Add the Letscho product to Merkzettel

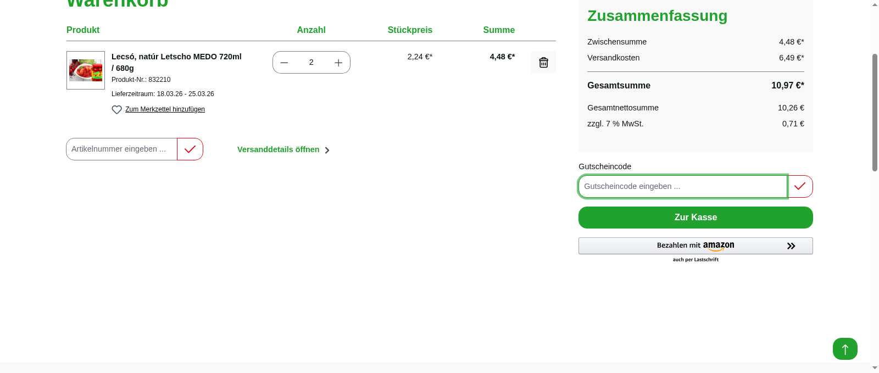coord(165,109)
